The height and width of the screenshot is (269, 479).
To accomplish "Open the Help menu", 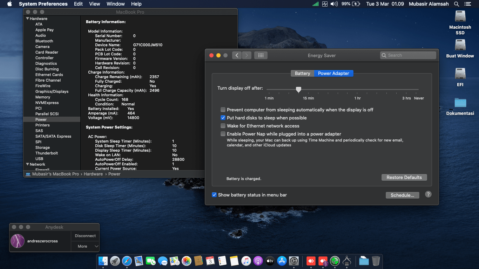I will click(136, 4).
